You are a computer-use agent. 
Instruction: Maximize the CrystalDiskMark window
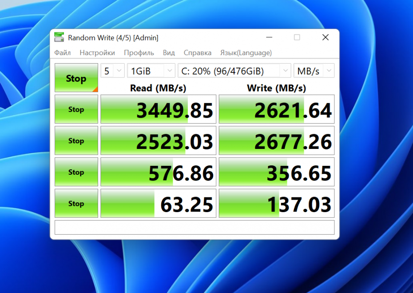297,37
